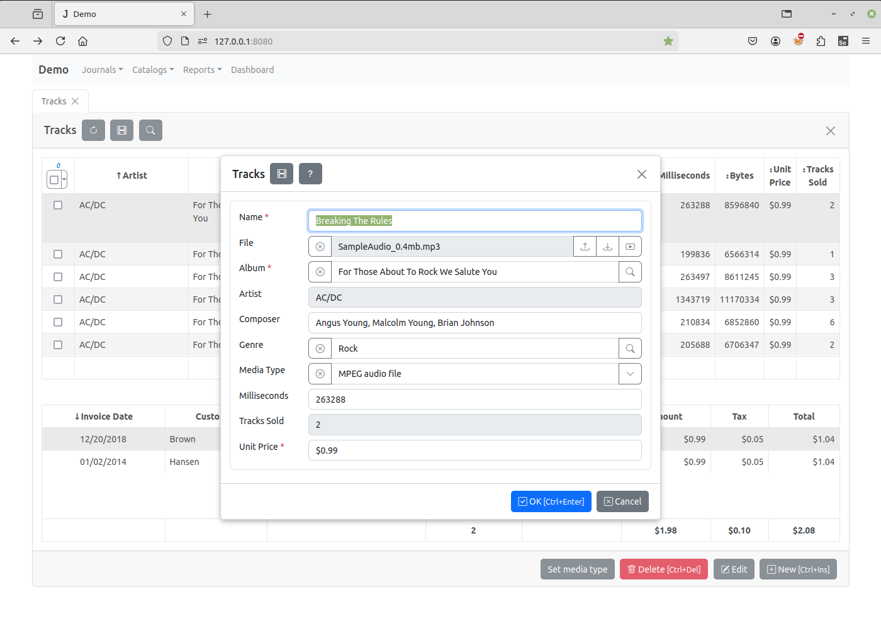Expand the Catalogs menu
Image resolution: width=881 pixels, height=621 pixels.
click(x=153, y=70)
